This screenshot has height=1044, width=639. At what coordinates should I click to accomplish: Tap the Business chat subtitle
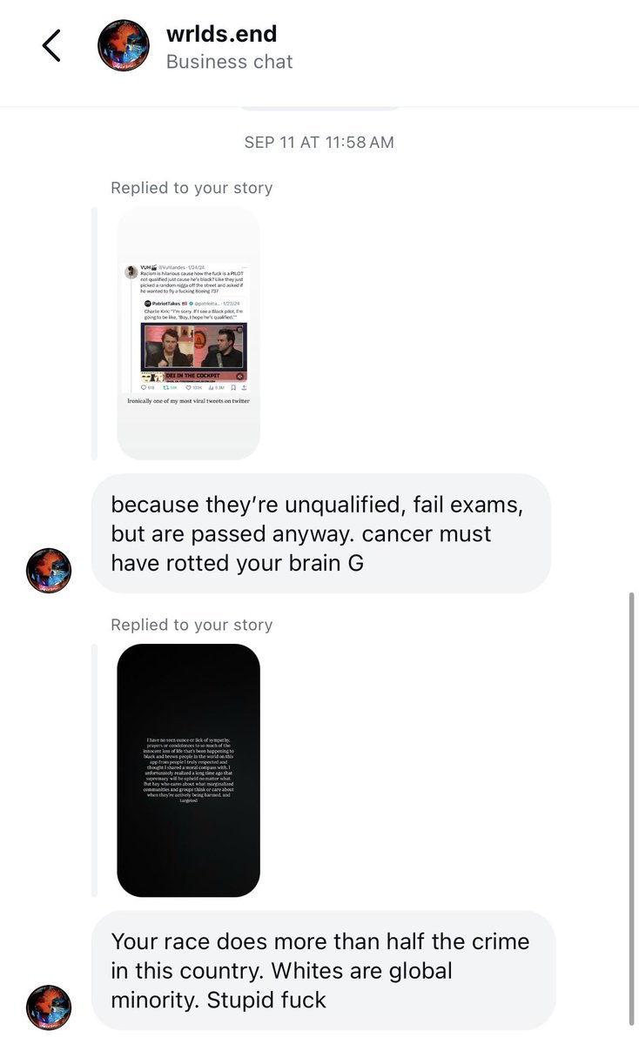229,62
